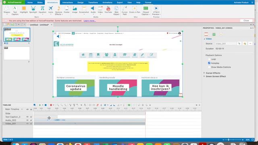The image size is (258, 145).
Task: Insert a Text Caption annotation
Action: click(15, 11)
